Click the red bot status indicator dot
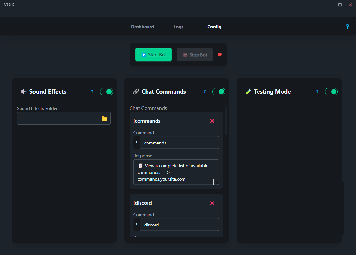 tap(220, 54)
